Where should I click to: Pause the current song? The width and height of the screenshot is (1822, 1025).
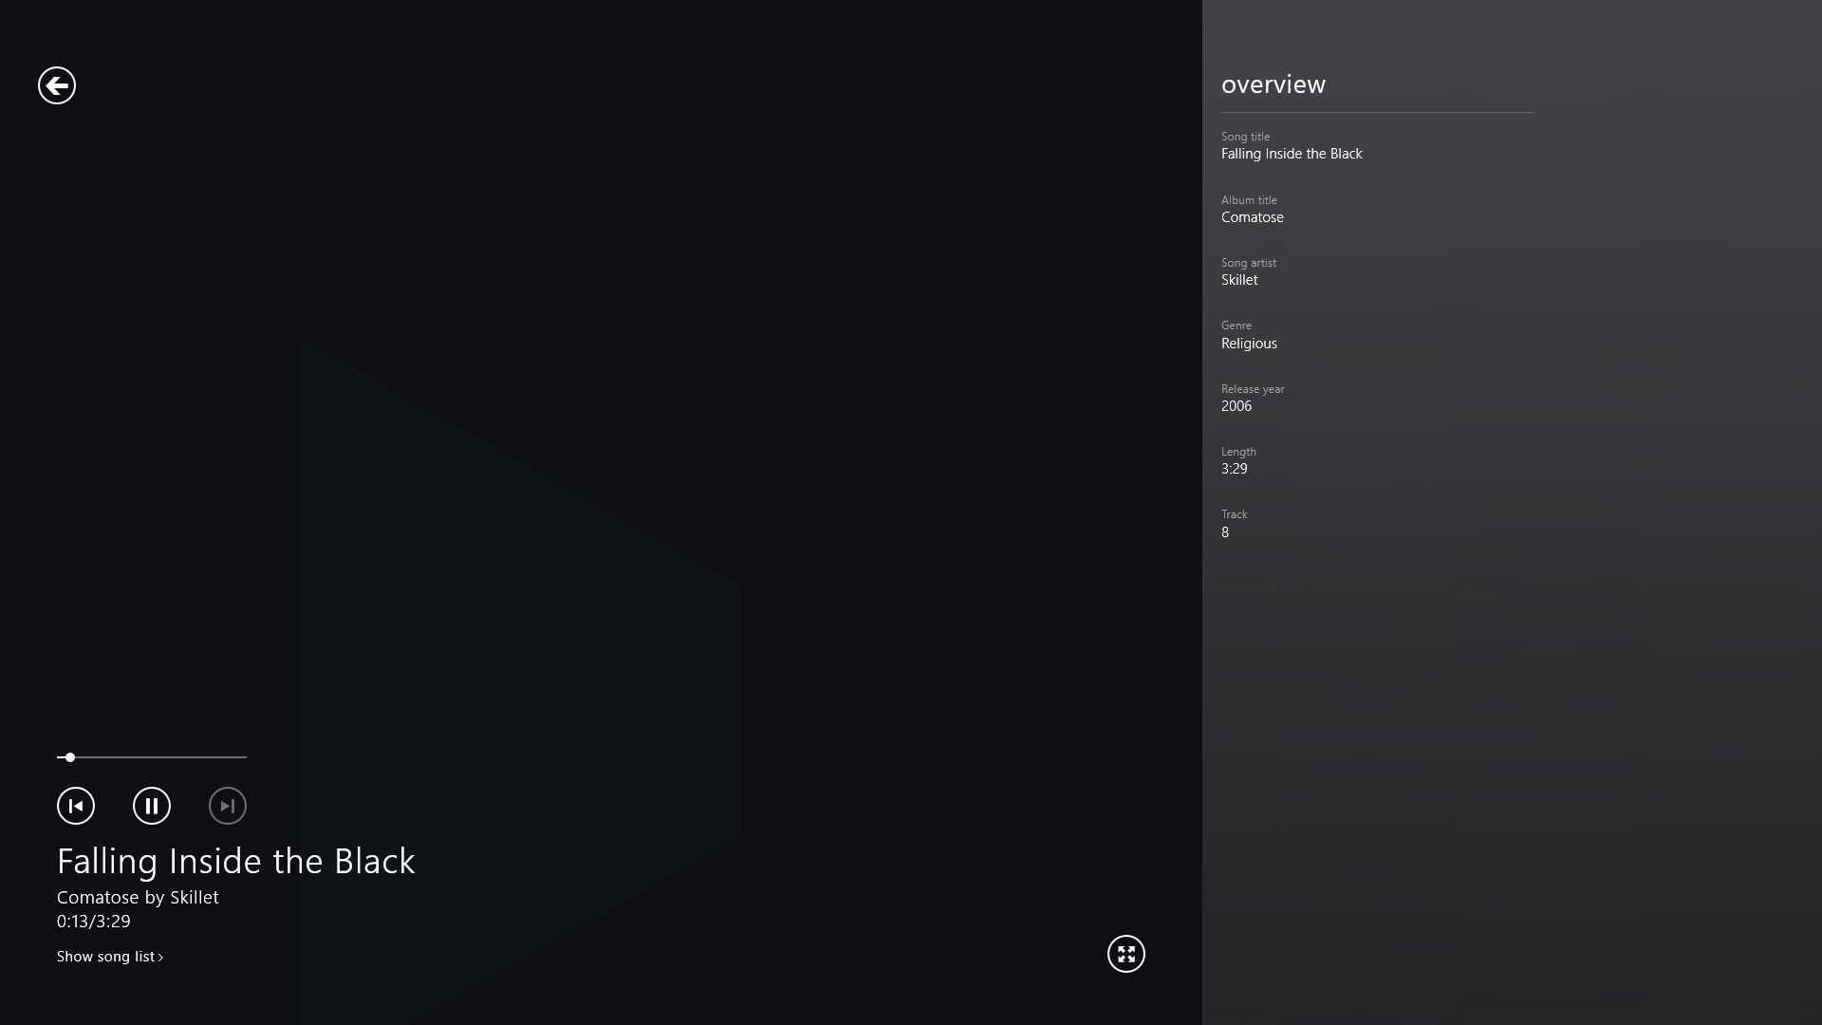tap(152, 806)
